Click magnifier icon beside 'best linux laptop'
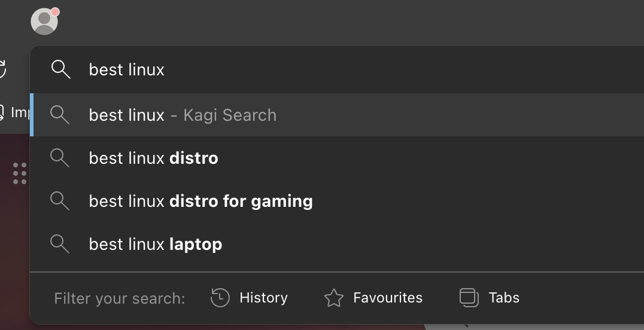644x330 pixels. pyautogui.click(x=60, y=244)
